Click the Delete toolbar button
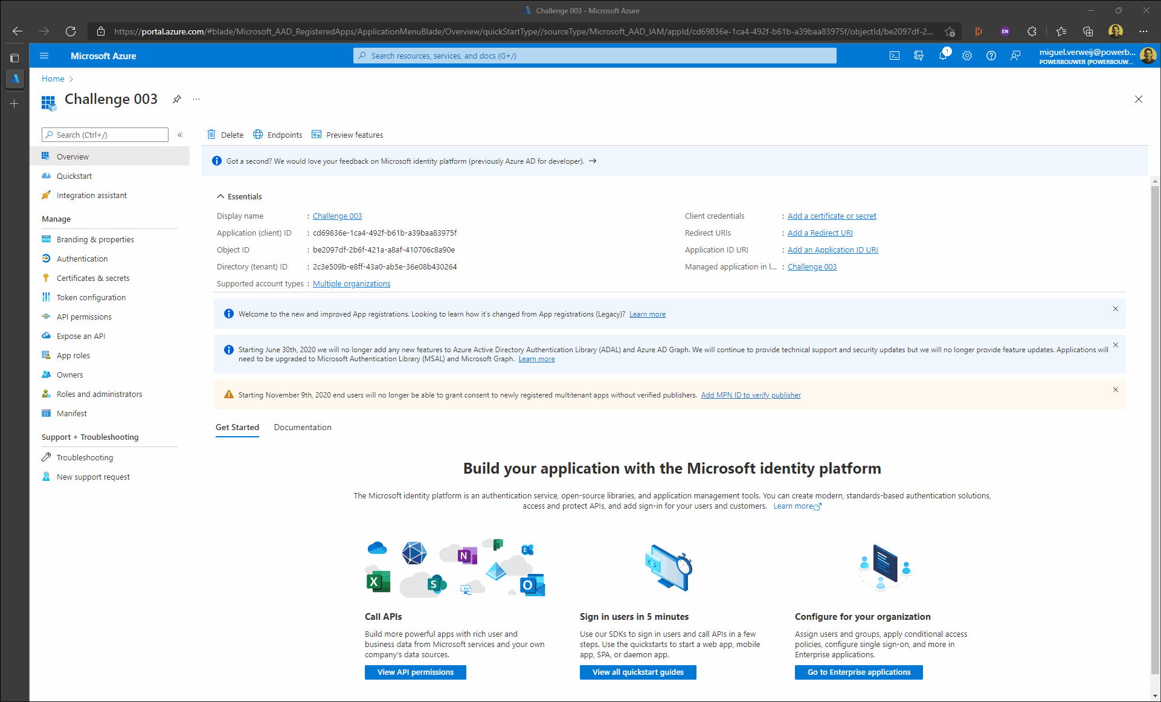Viewport: 1161px width, 702px height. click(225, 135)
